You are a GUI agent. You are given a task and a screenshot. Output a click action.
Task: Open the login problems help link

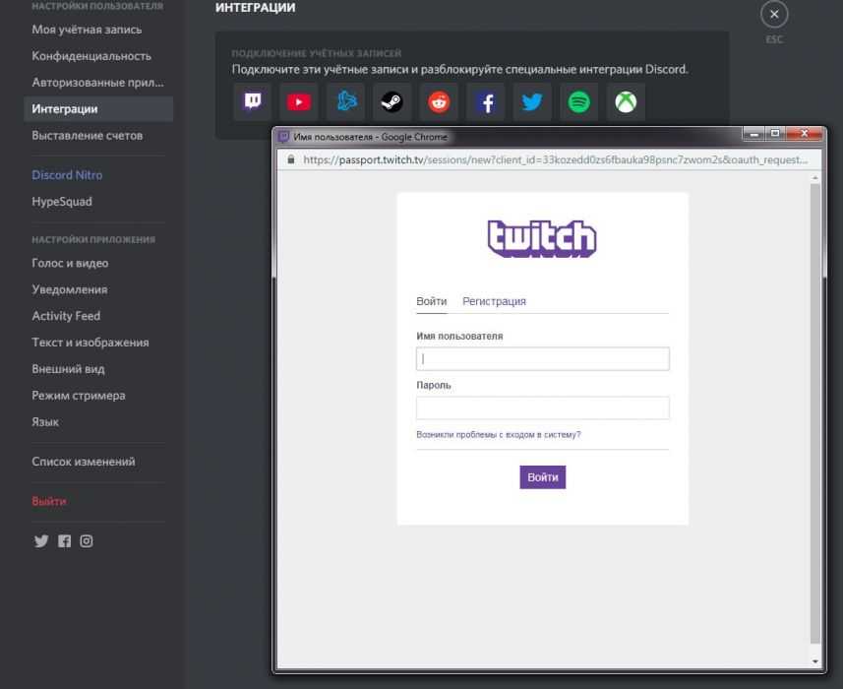498,434
